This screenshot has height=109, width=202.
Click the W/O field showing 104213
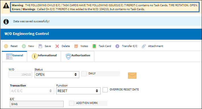(20, 75)
